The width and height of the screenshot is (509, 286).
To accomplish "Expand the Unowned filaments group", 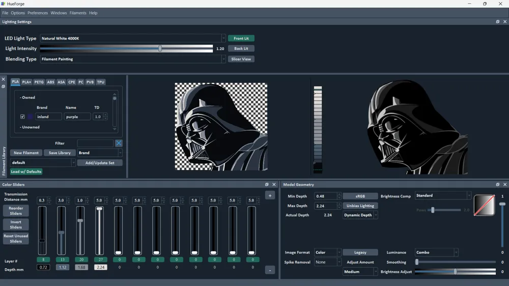I will point(30,127).
